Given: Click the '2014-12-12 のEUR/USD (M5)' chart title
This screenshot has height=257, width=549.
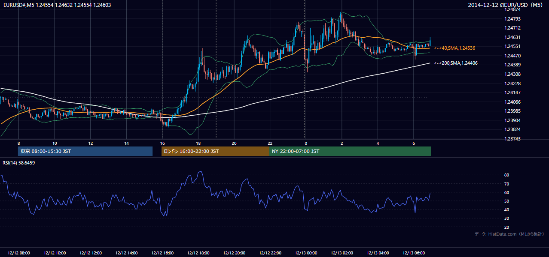Looking at the screenshot, I should point(506,5).
